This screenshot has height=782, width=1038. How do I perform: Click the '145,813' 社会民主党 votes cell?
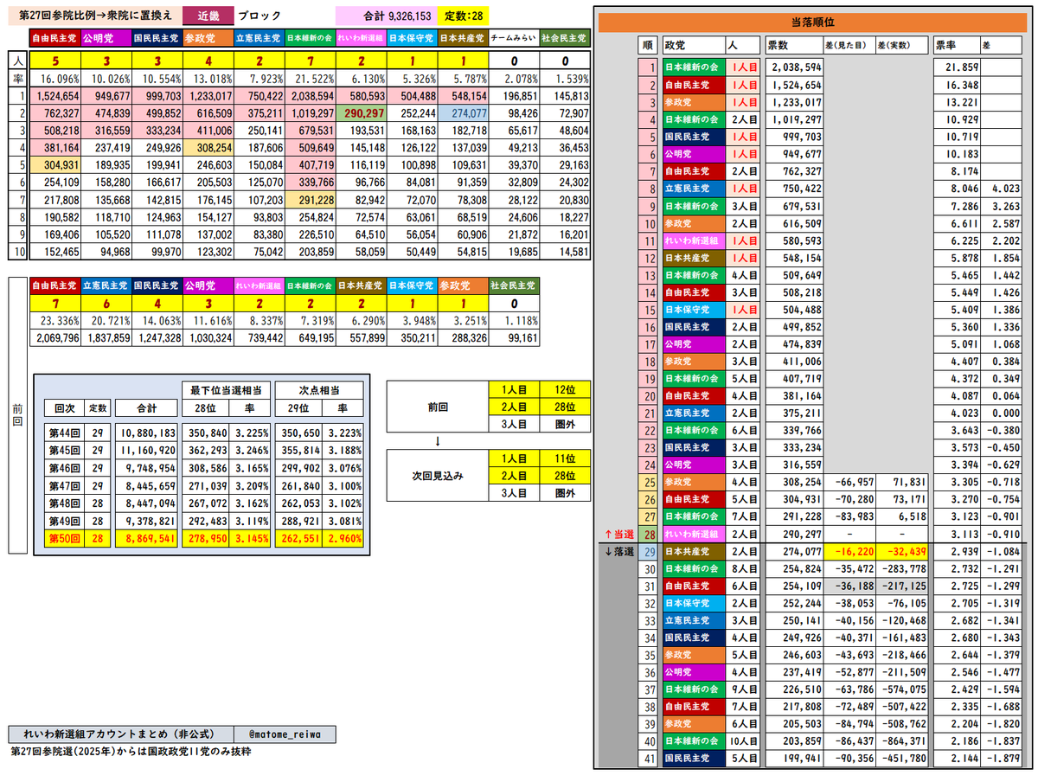click(565, 96)
